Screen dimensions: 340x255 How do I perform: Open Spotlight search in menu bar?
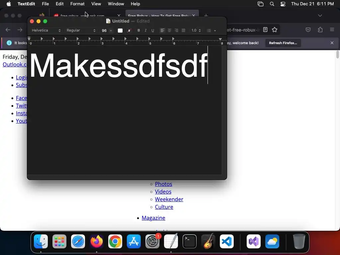[272, 4]
